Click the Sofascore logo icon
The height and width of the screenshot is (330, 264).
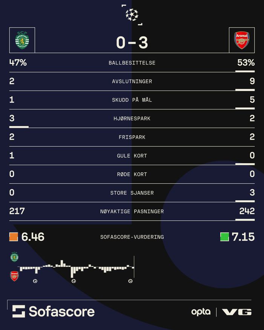18,311
